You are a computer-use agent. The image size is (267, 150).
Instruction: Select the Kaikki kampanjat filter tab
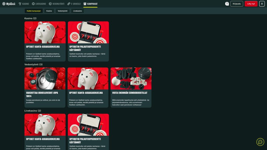coord(34,11)
